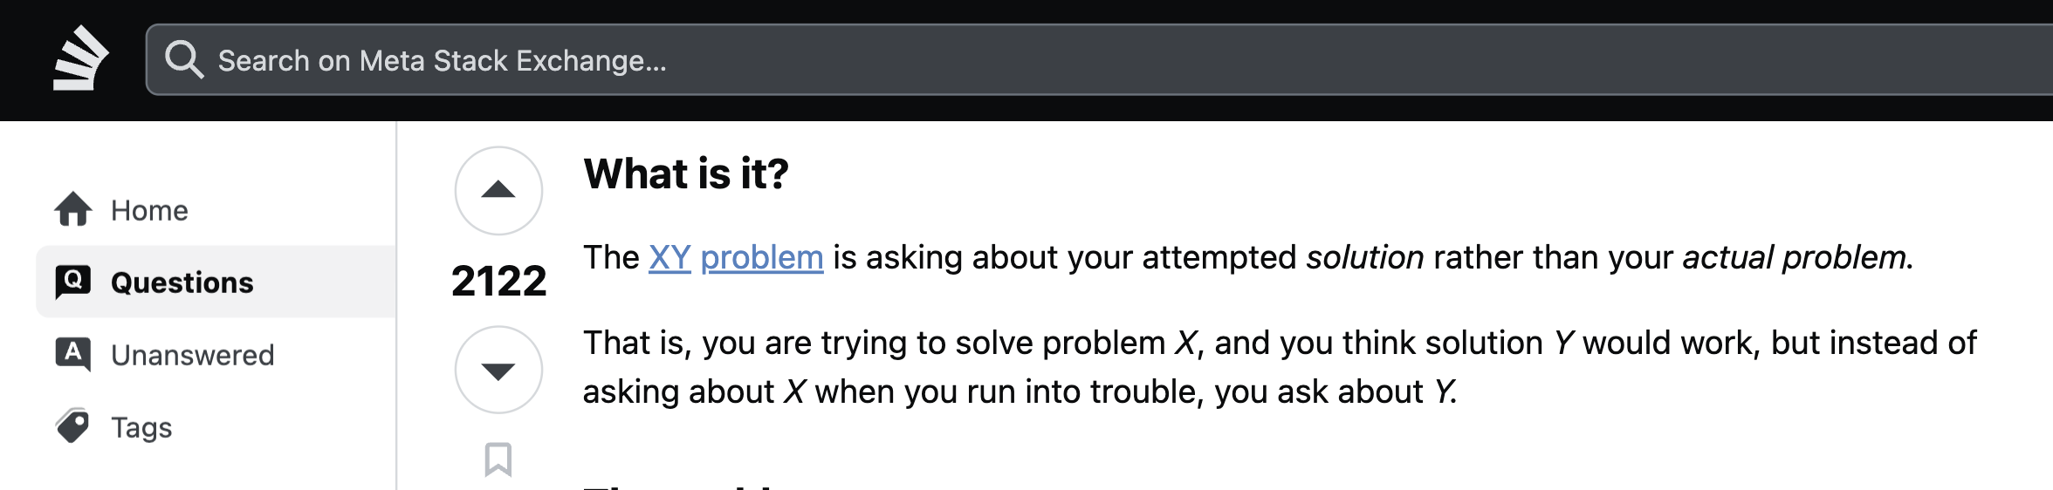Viewport: 2053px width, 490px height.
Task: Follow the "problem" hyperlink
Action: click(x=761, y=257)
